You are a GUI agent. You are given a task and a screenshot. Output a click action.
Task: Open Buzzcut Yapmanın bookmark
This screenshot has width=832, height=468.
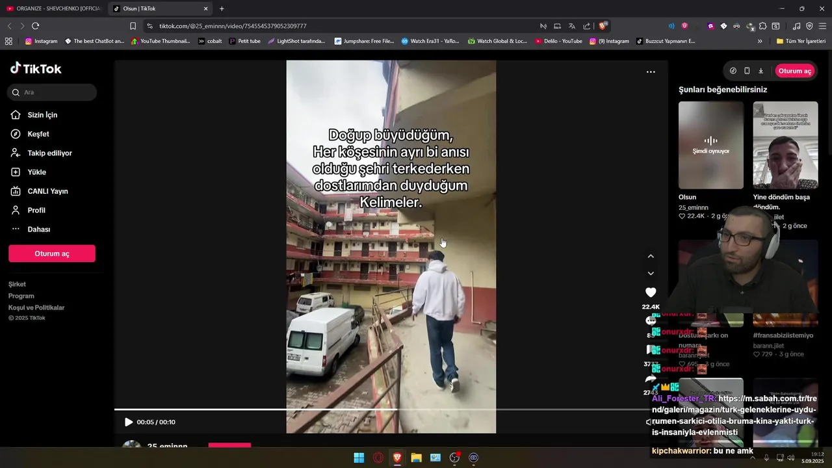click(x=665, y=41)
